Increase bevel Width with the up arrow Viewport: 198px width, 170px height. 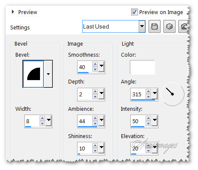coord(42,118)
